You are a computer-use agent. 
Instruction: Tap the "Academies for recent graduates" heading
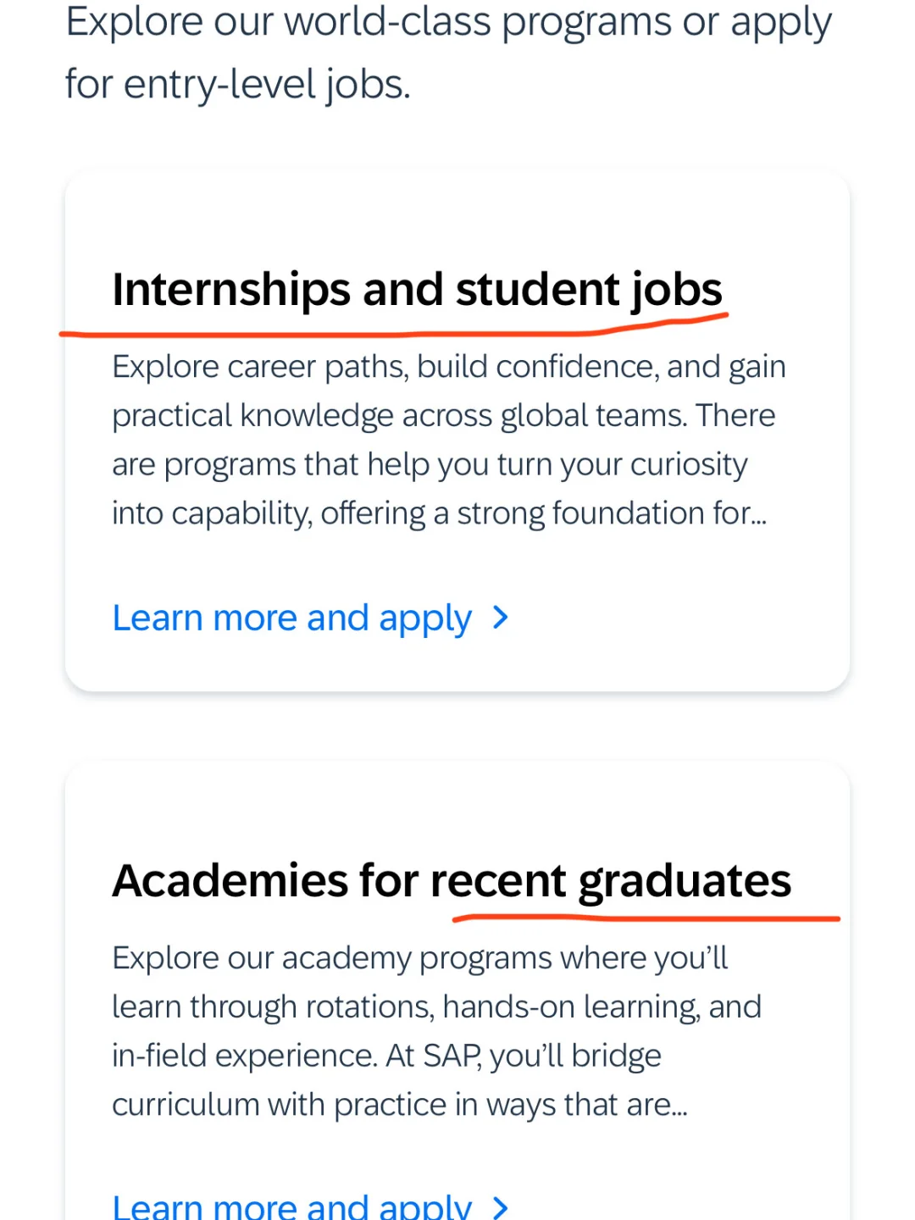(x=452, y=881)
